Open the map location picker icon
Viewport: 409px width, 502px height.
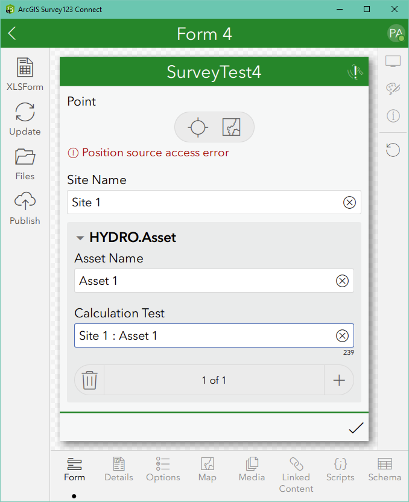pos(232,127)
